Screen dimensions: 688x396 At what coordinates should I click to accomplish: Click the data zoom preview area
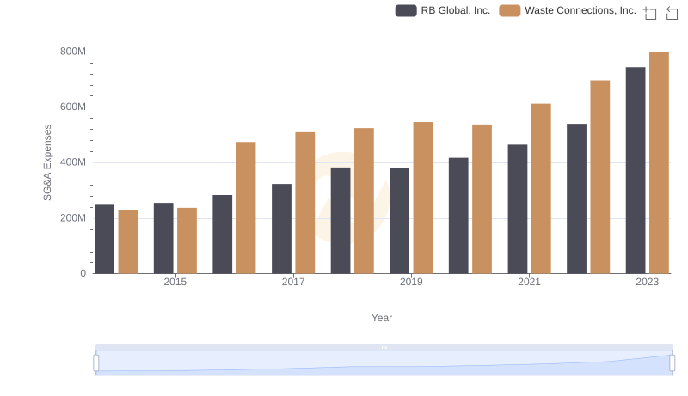(384, 362)
